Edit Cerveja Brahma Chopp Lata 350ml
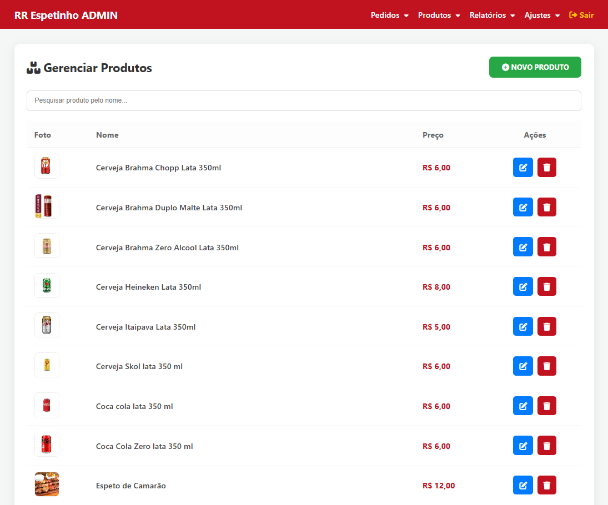The image size is (608, 505). tap(522, 168)
